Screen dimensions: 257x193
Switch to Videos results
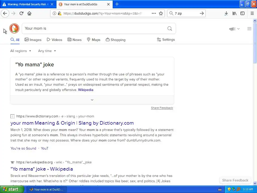[54, 40]
